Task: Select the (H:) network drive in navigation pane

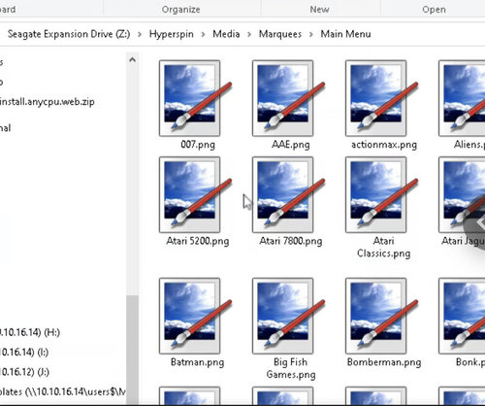Action: point(30,332)
